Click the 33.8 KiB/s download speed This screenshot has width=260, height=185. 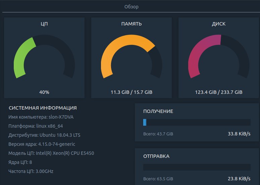click(239, 134)
